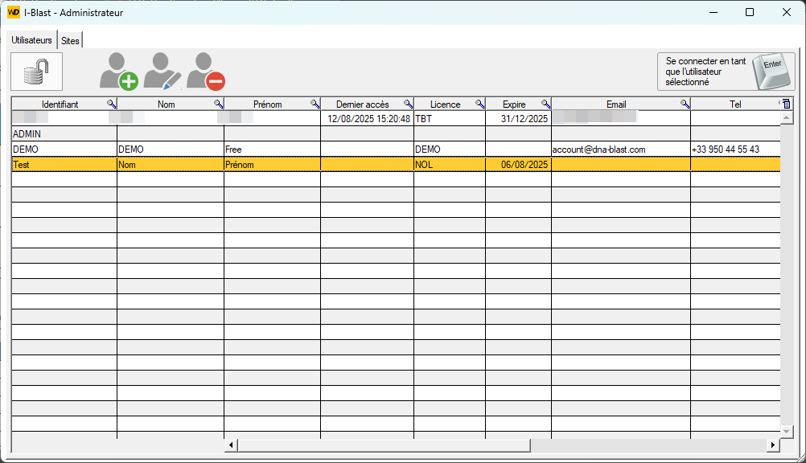Add a new user with the plus icon
The height and width of the screenshot is (463, 806).
(118, 72)
